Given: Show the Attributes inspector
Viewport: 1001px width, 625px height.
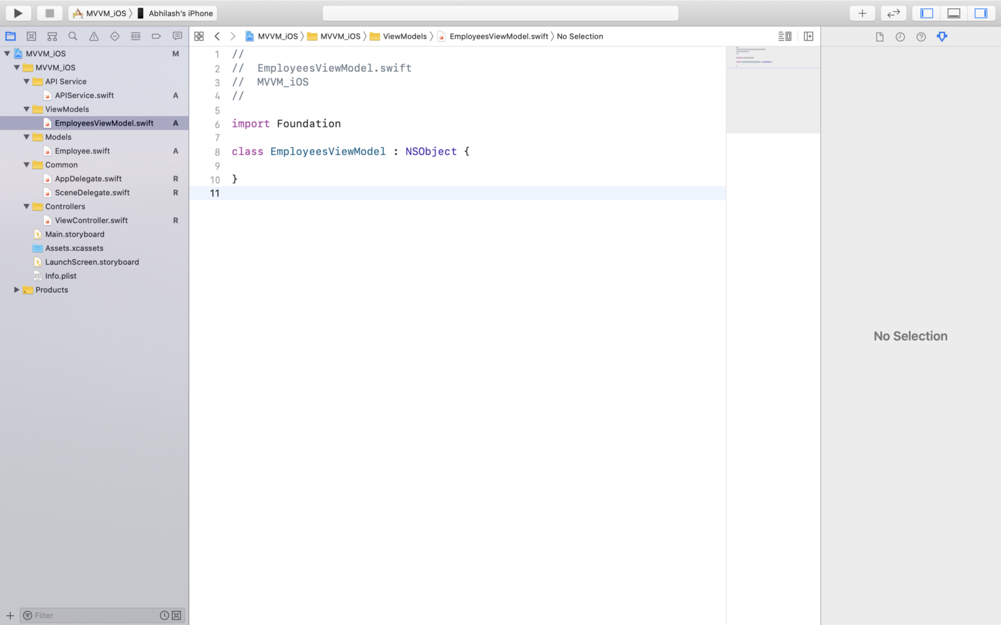Looking at the screenshot, I should [942, 37].
